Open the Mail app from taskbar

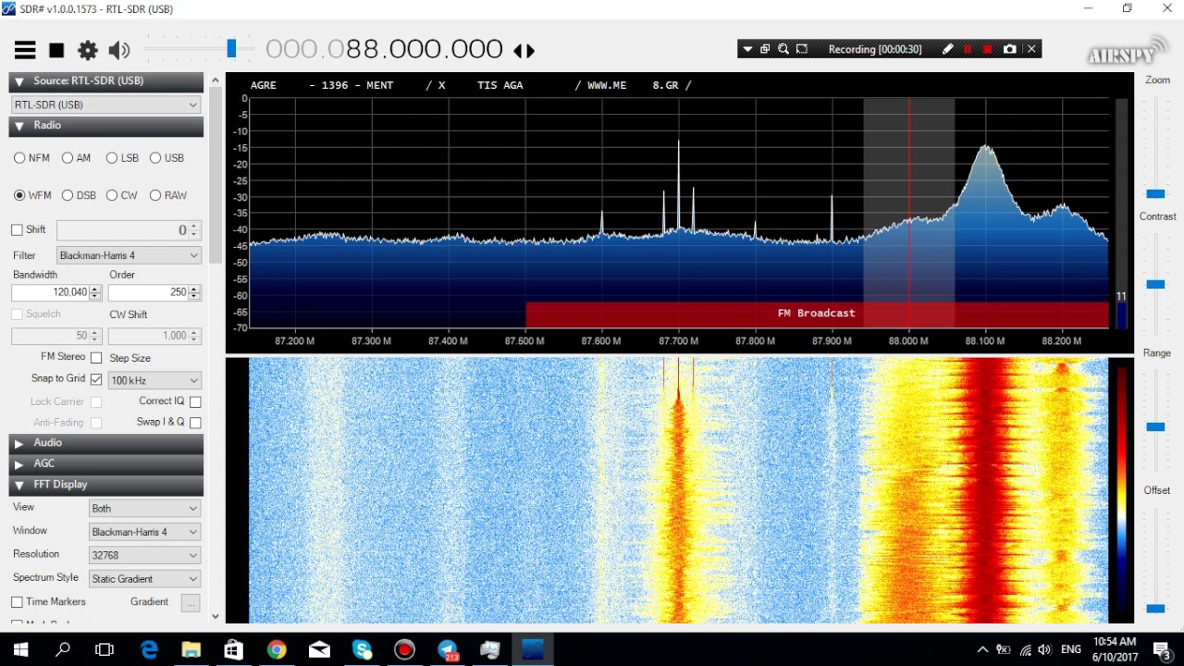coord(319,649)
